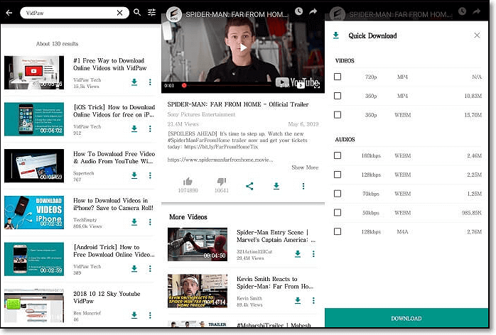Select the 50kbps WEBM audio checkbox

(338, 212)
